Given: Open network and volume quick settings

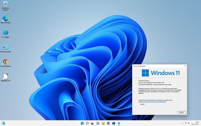Looking at the screenshot, I should click(x=187, y=123).
